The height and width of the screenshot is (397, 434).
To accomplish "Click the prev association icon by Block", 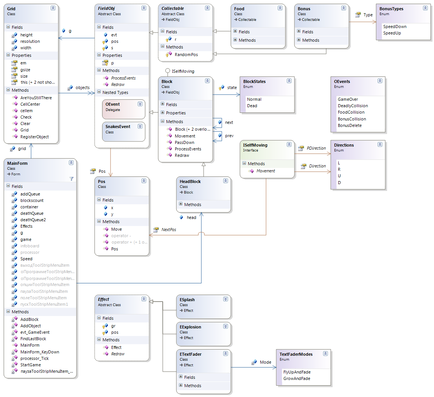I will (x=220, y=136).
